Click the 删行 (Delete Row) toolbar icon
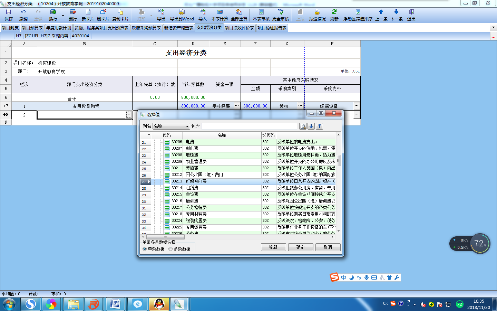 coord(72,15)
